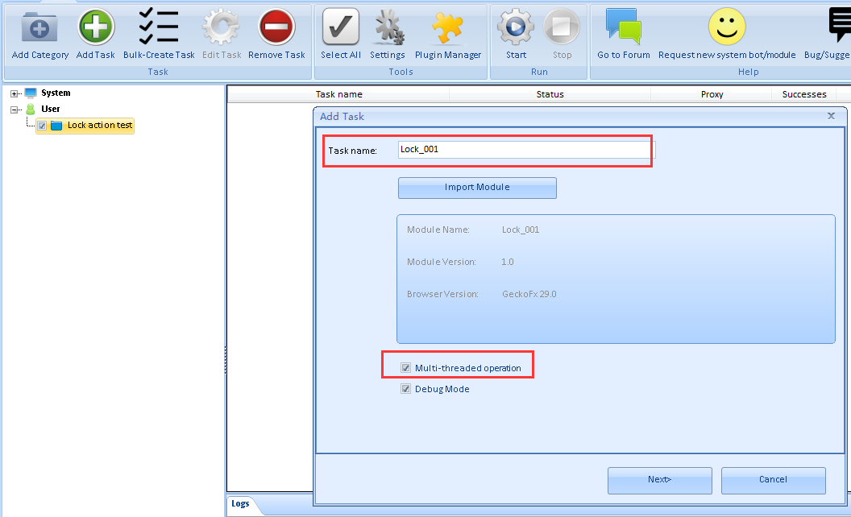Click Request new system bot smiley icon

click(726, 27)
